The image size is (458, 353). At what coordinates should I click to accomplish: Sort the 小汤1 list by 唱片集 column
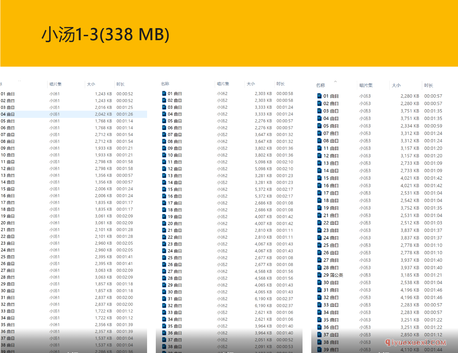pos(56,84)
